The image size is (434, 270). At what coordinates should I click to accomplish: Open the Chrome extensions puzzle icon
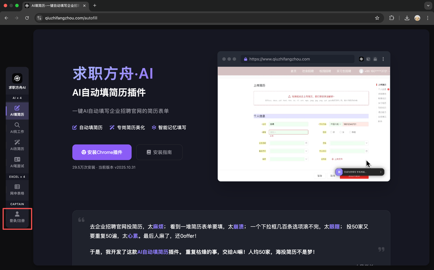pyautogui.click(x=392, y=18)
